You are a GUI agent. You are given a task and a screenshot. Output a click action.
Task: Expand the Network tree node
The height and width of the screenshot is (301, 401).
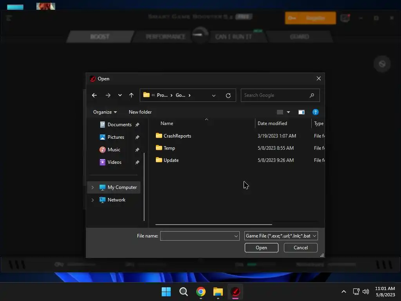click(x=92, y=200)
